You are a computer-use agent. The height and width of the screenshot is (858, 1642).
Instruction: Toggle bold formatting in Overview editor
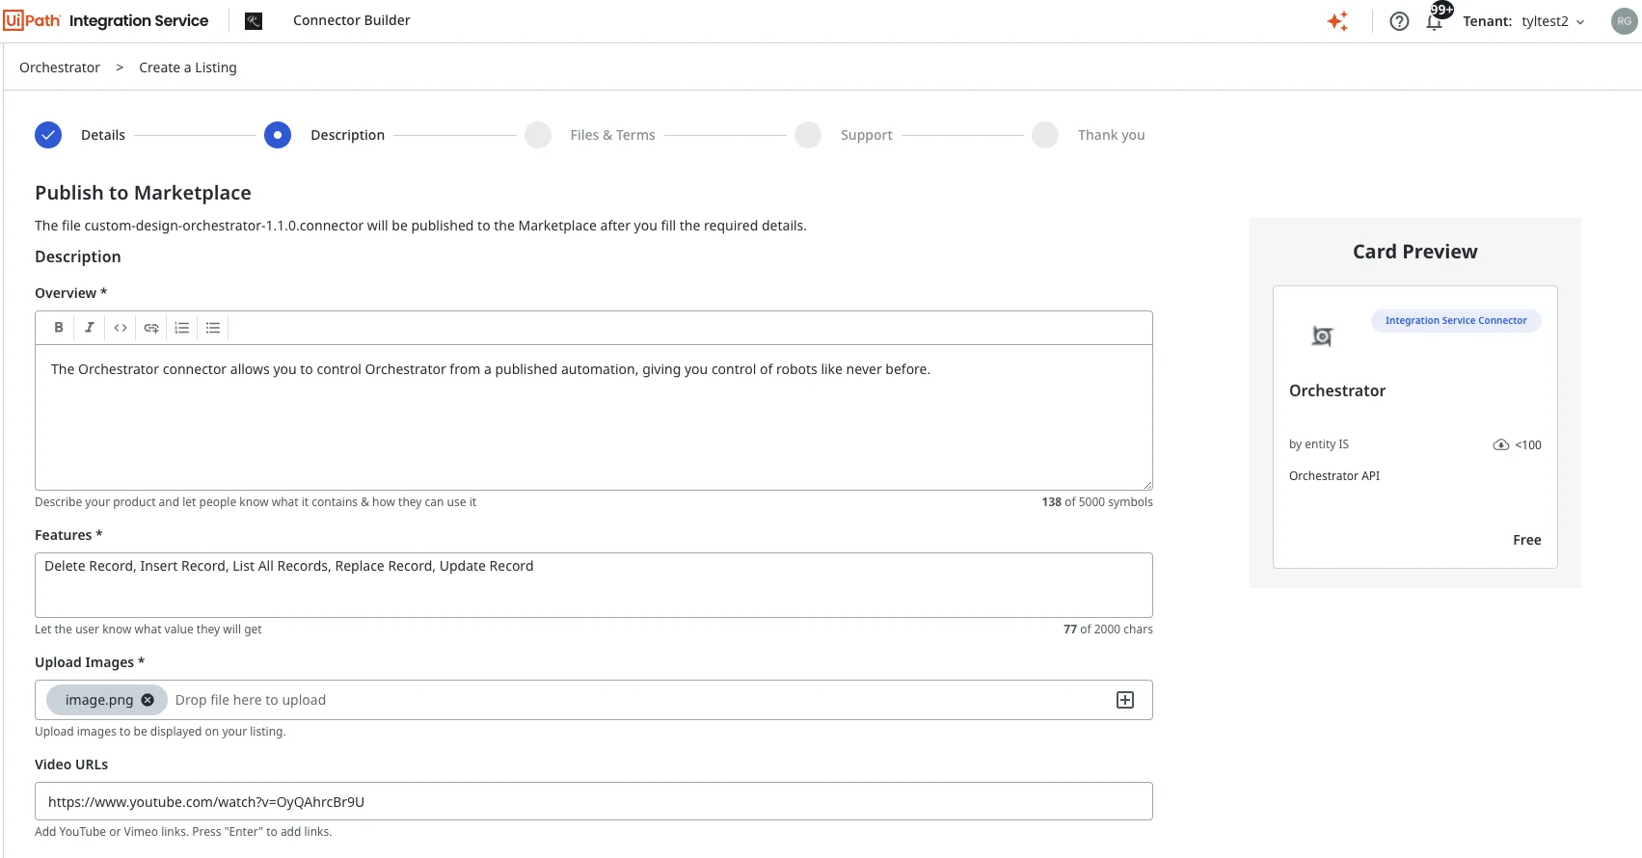pos(59,328)
